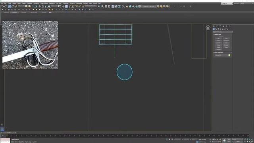Open Reference Coordinate System dropdown
Viewport: 254px width, 143px height.
click(x=55, y=6)
